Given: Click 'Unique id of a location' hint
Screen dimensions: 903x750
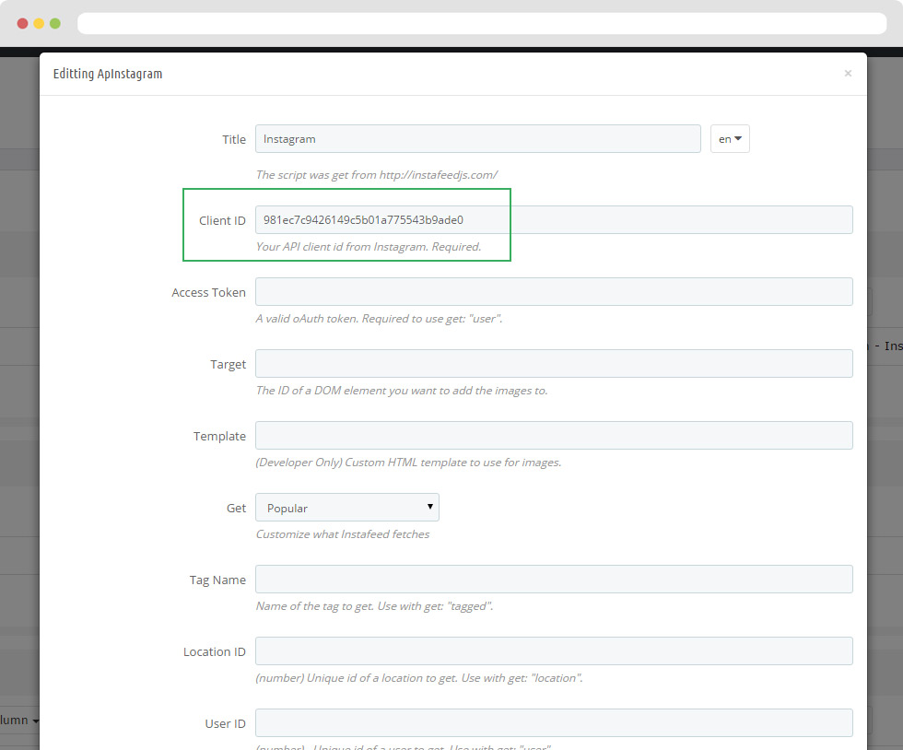Looking at the screenshot, I should [x=419, y=678].
